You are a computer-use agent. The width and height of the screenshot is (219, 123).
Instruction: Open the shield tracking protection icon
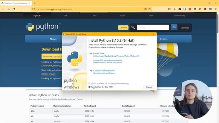pyautogui.click(x=34, y=9)
